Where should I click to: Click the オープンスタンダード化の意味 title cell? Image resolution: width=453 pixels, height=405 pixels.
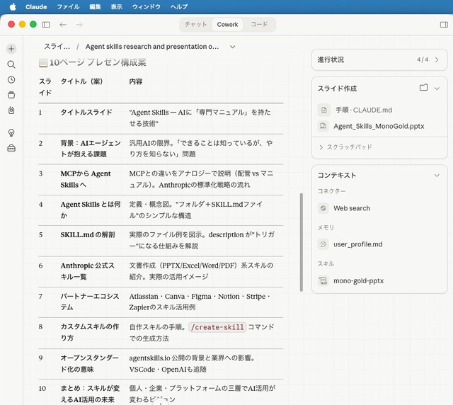(90, 363)
